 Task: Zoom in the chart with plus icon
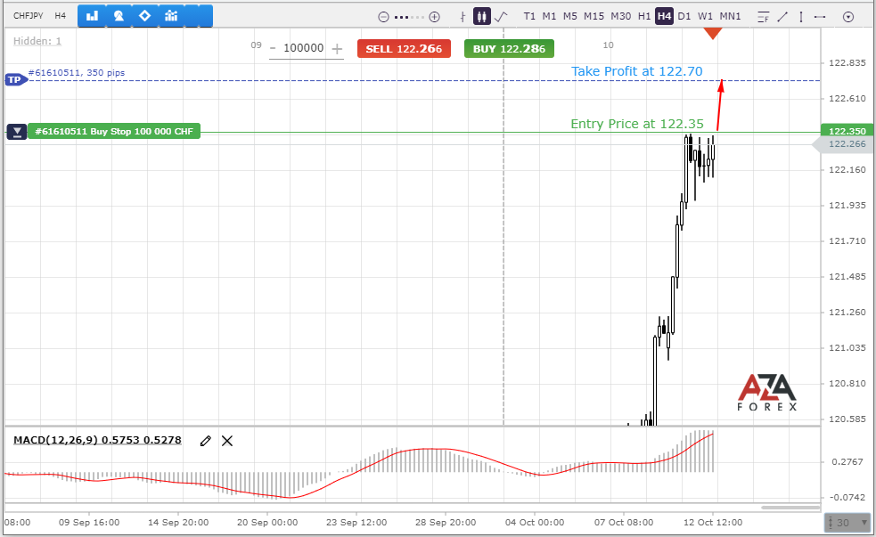[x=434, y=17]
